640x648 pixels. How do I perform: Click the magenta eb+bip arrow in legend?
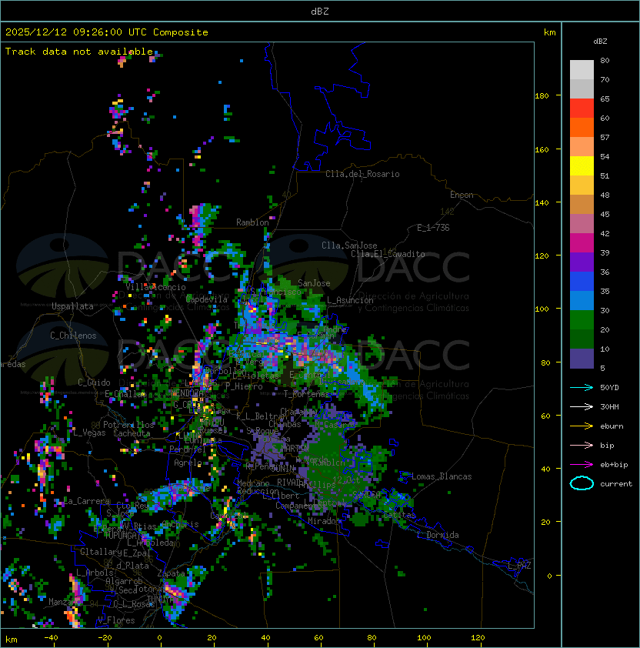[582, 465]
